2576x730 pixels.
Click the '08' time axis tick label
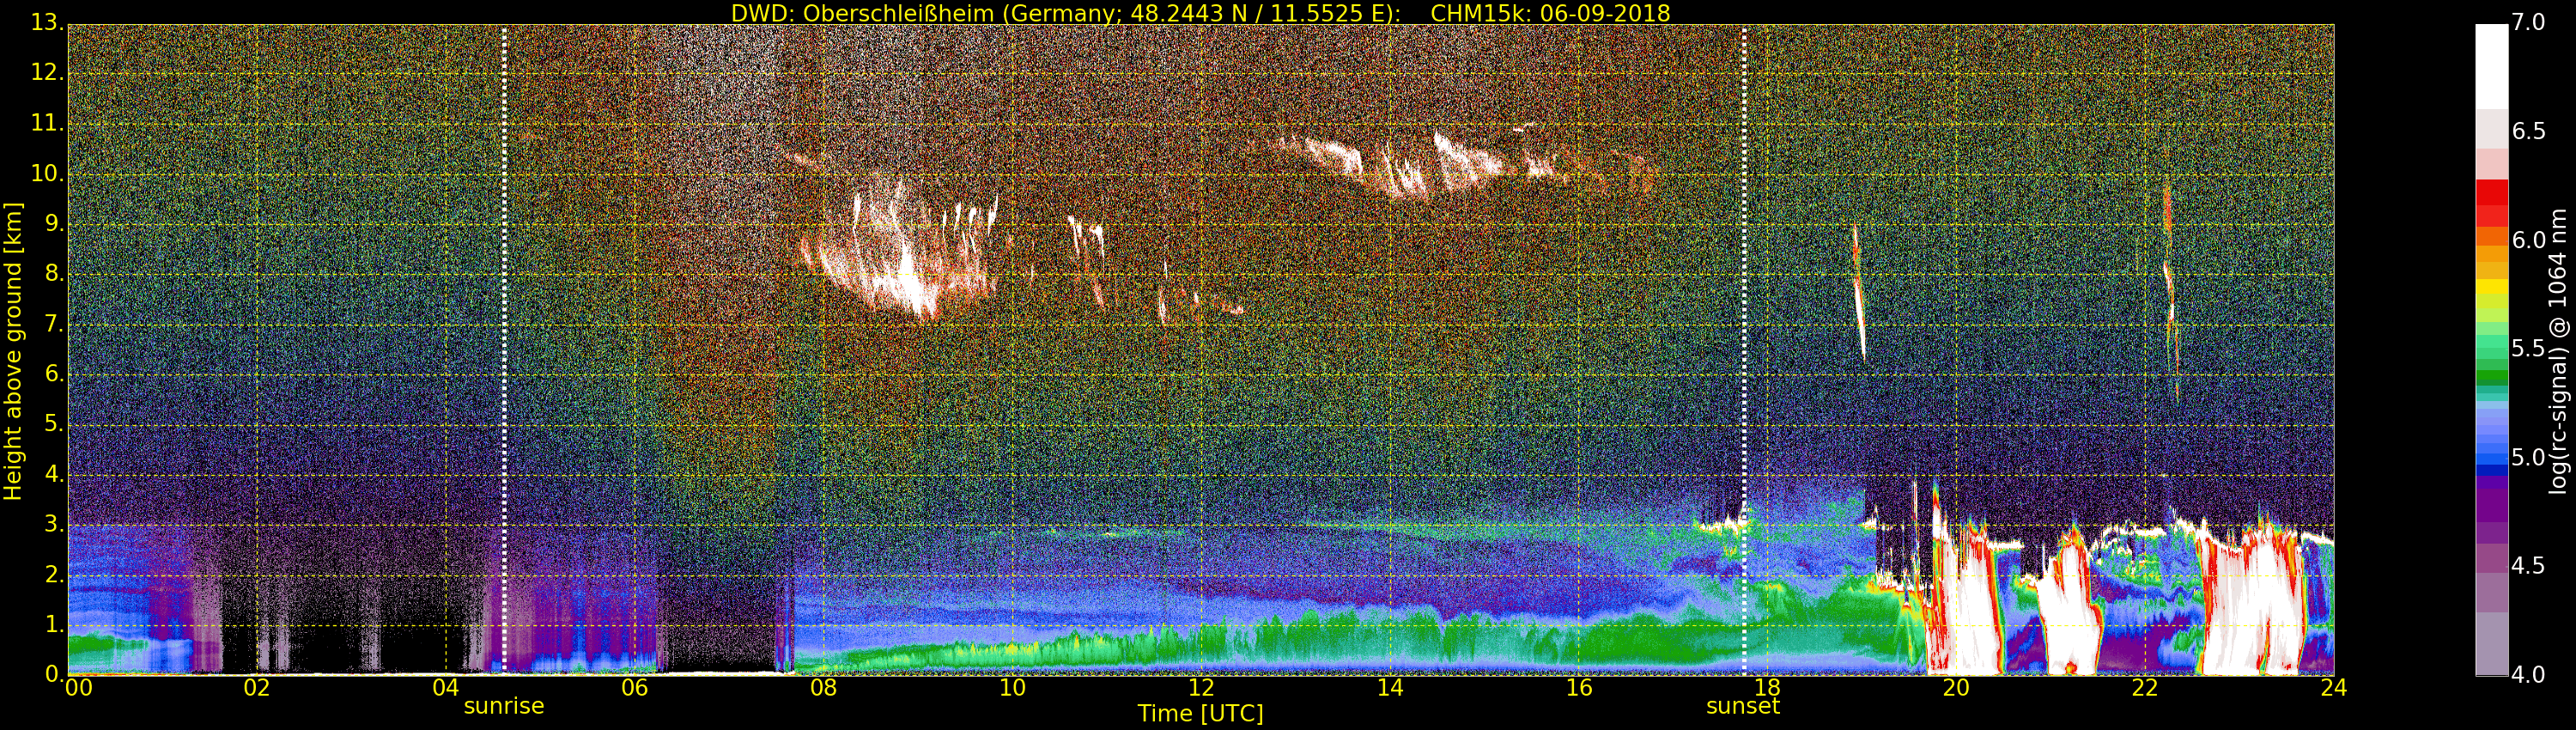(x=823, y=687)
